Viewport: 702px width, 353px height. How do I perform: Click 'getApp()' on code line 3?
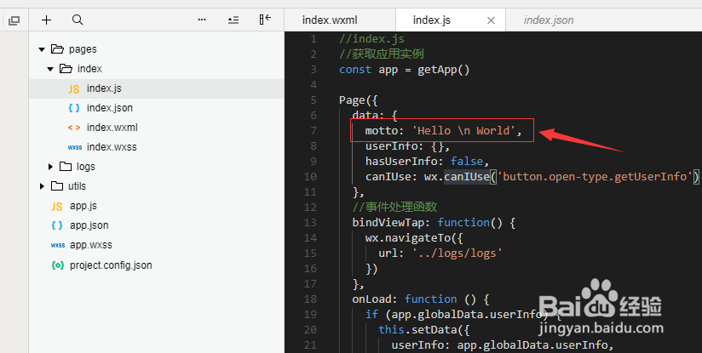[444, 70]
